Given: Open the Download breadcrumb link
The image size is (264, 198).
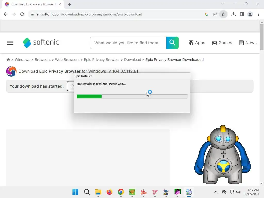Looking at the screenshot, I should [x=133, y=60].
